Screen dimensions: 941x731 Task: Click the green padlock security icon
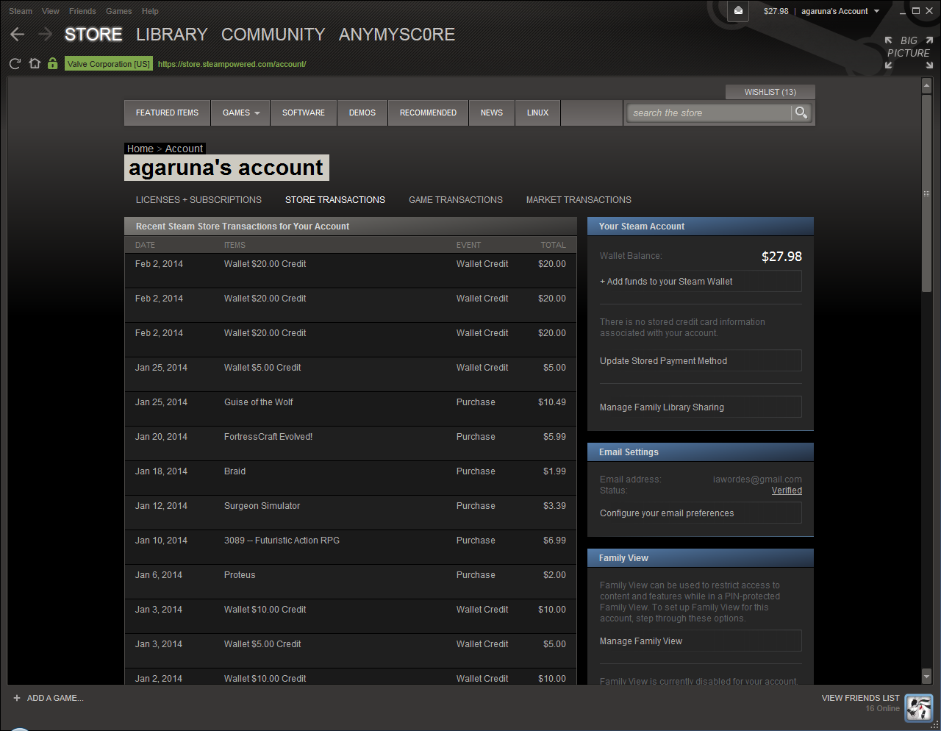(52, 63)
